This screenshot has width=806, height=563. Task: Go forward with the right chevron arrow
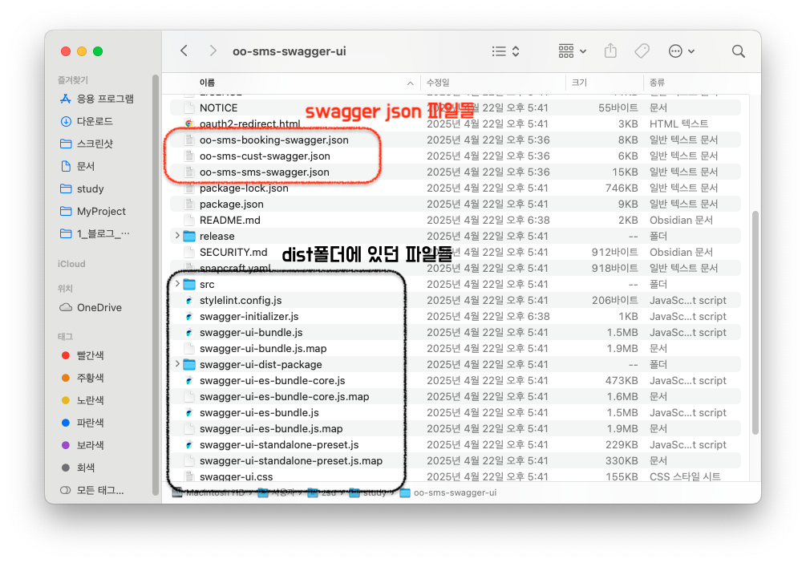pyautogui.click(x=213, y=51)
